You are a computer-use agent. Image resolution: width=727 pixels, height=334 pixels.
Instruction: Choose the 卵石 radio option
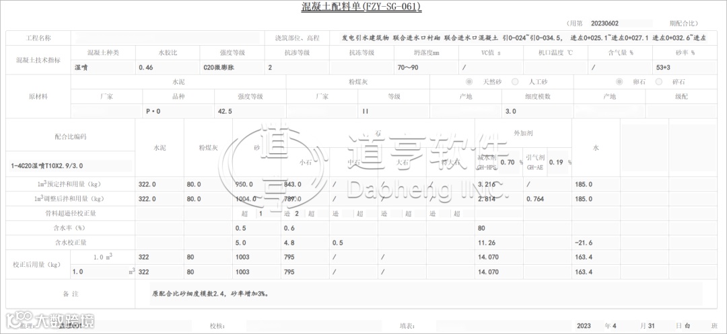coord(619,82)
